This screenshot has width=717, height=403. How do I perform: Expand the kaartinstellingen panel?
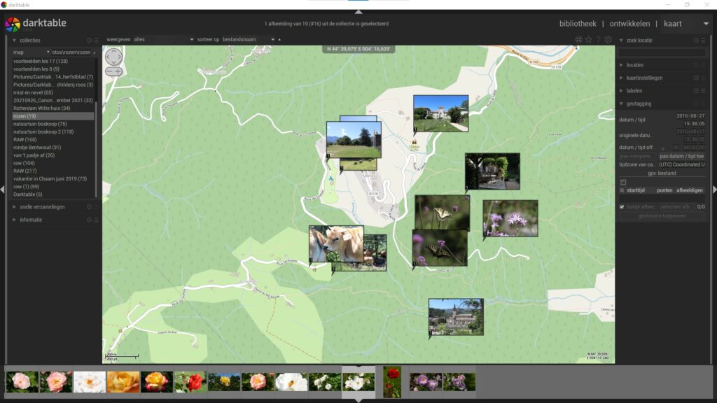click(x=644, y=78)
